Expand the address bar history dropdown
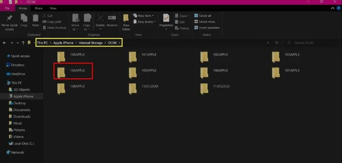Image resolution: width=342 pixels, height=163 pixels. click(x=268, y=43)
